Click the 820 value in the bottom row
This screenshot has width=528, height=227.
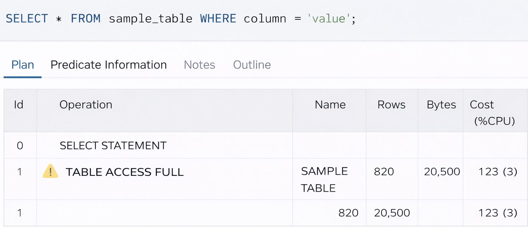coord(348,213)
